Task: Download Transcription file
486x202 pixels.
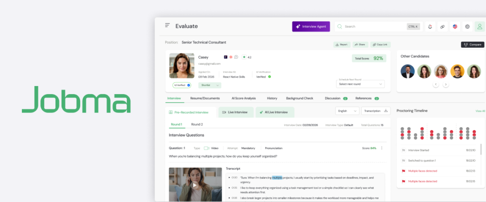Action: tap(376, 111)
